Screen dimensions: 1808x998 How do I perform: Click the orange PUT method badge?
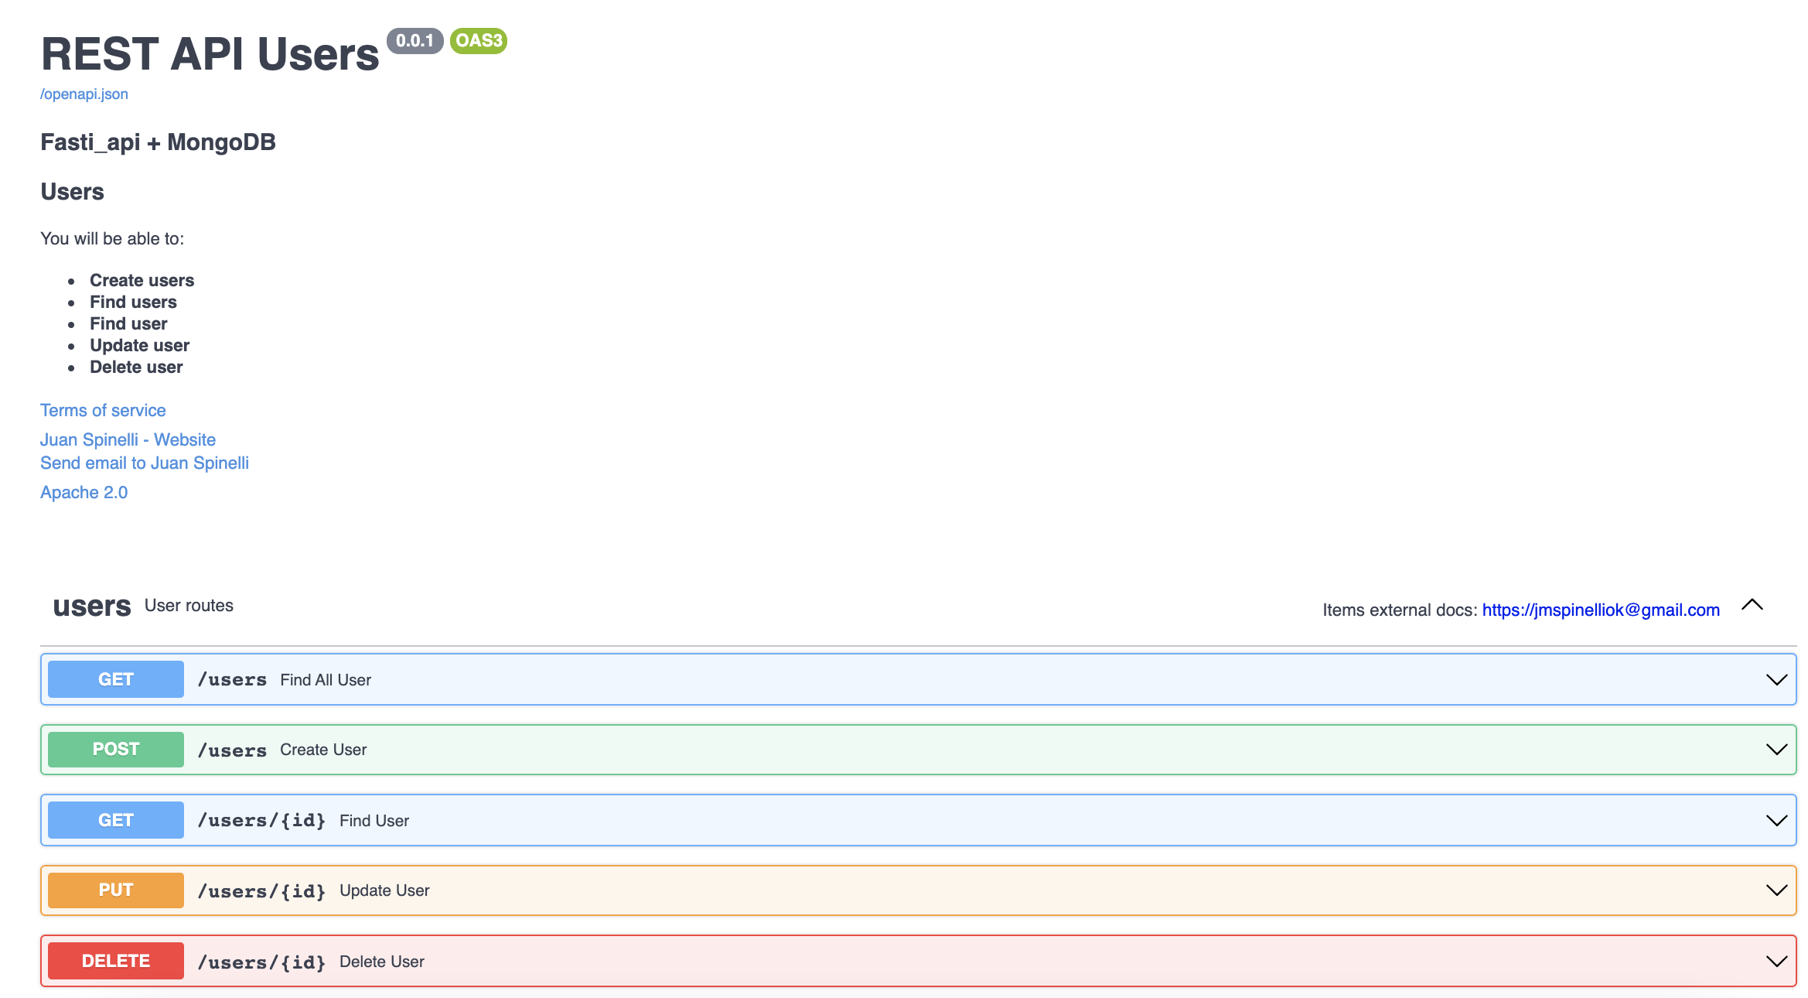pyautogui.click(x=116, y=890)
